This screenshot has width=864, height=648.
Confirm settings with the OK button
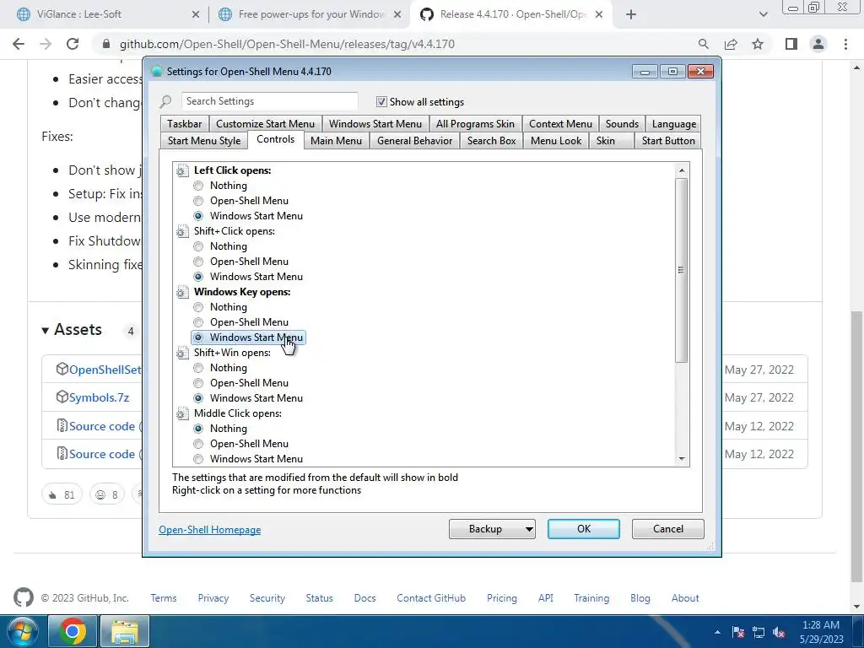click(x=584, y=529)
